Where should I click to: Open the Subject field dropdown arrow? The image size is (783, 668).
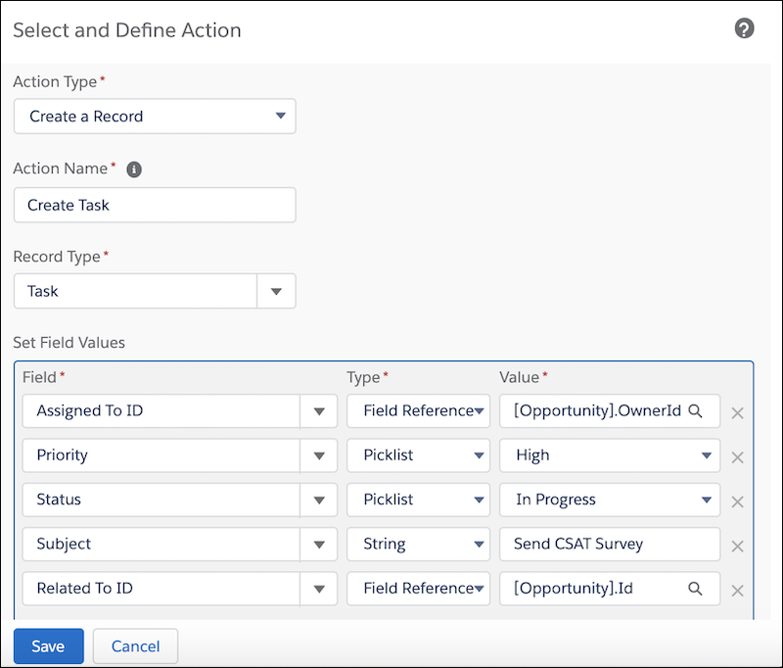pos(319,544)
